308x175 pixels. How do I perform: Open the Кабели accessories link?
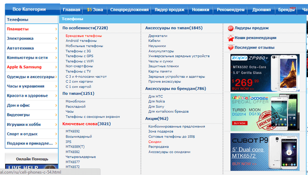pos(154,41)
